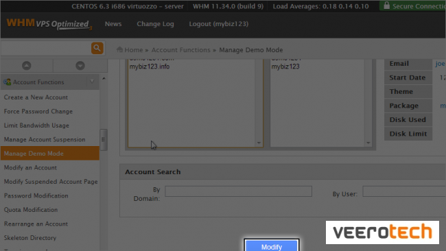Open Manage Account Suspension

pos(45,140)
